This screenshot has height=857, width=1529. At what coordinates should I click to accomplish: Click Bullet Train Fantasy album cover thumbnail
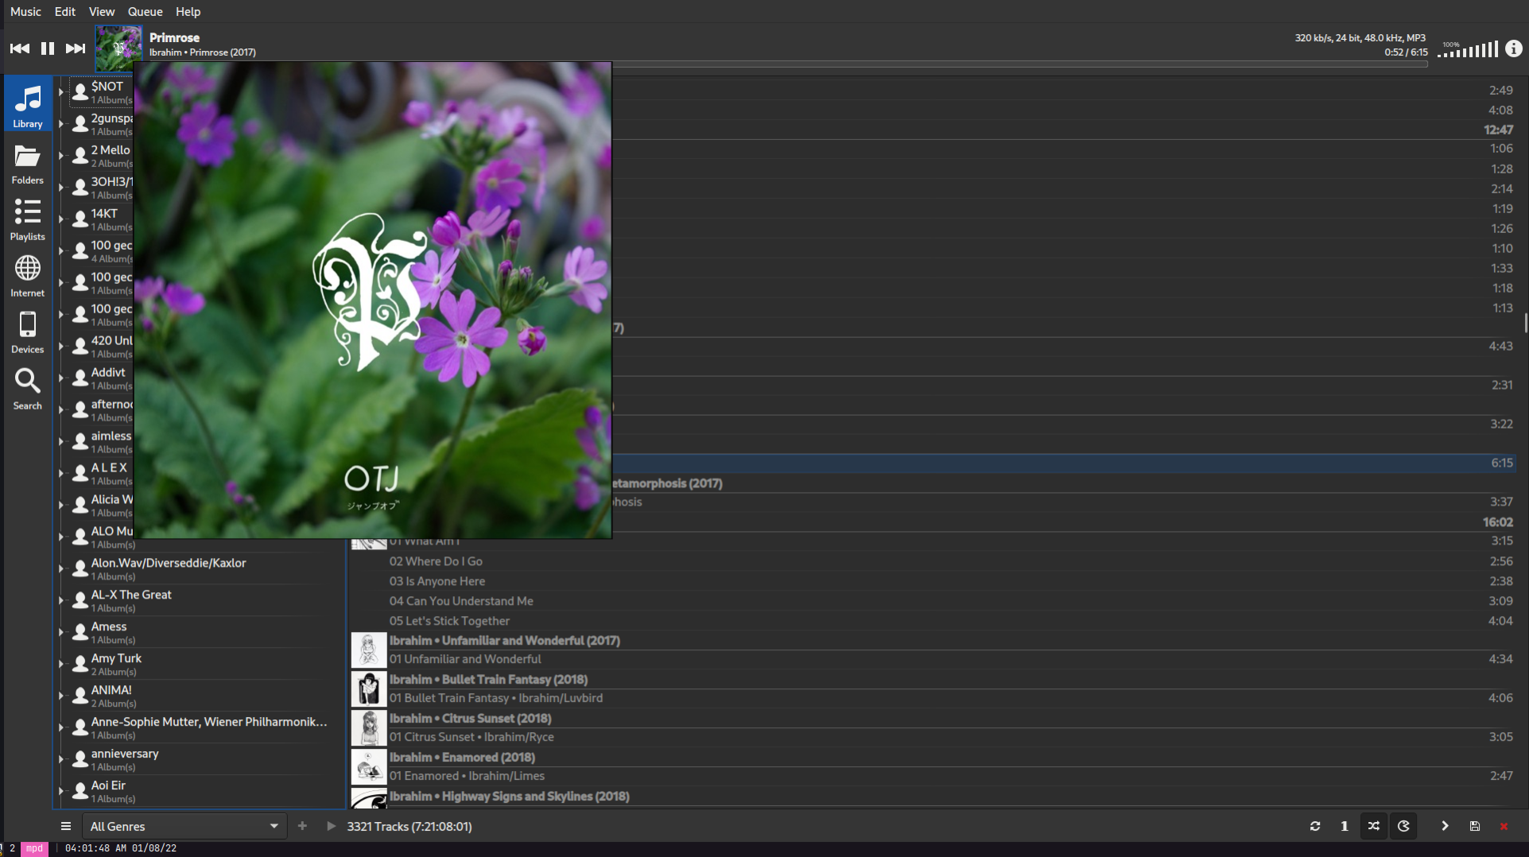pyautogui.click(x=369, y=689)
